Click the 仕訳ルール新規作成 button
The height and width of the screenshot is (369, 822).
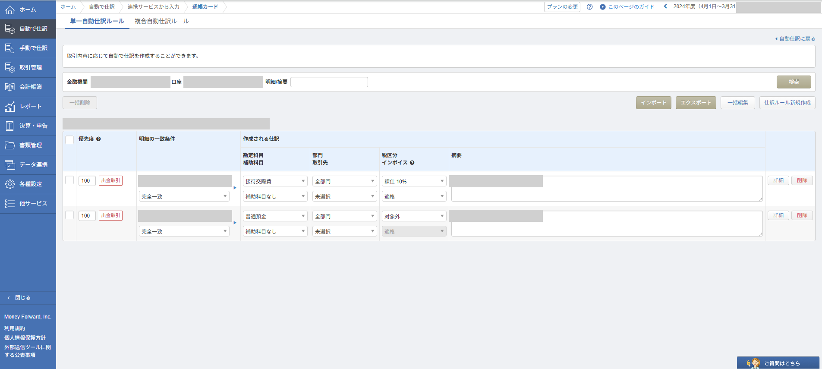tap(787, 103)
